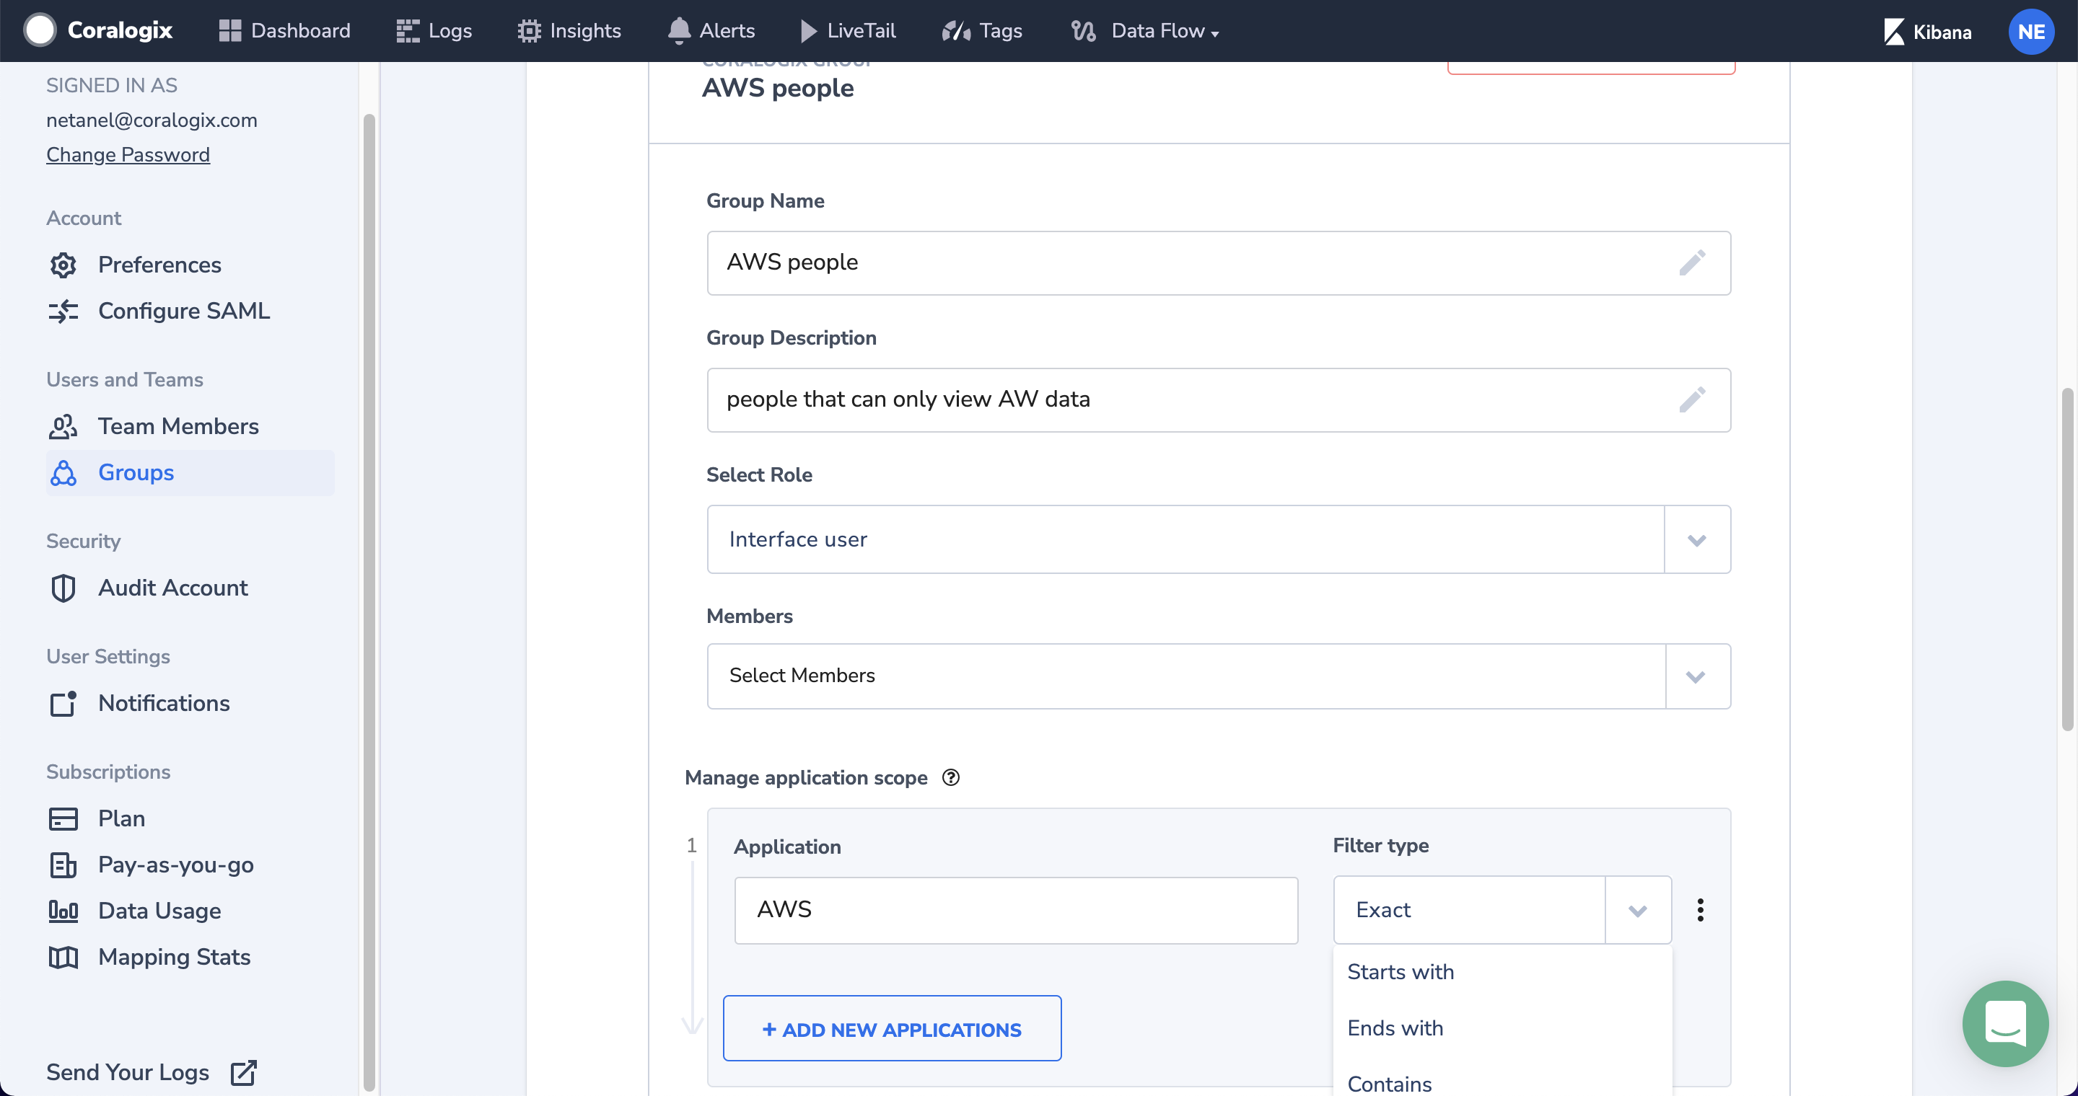Image resolution: width=2078 pixels, height=1096 pixels.
Task: Click the Kibana logo icon
Action: (1894, 32)
